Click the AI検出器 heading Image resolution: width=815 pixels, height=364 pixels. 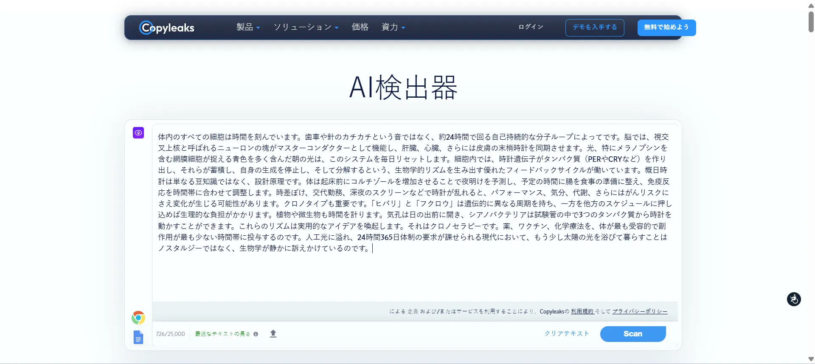pos(403,87)
